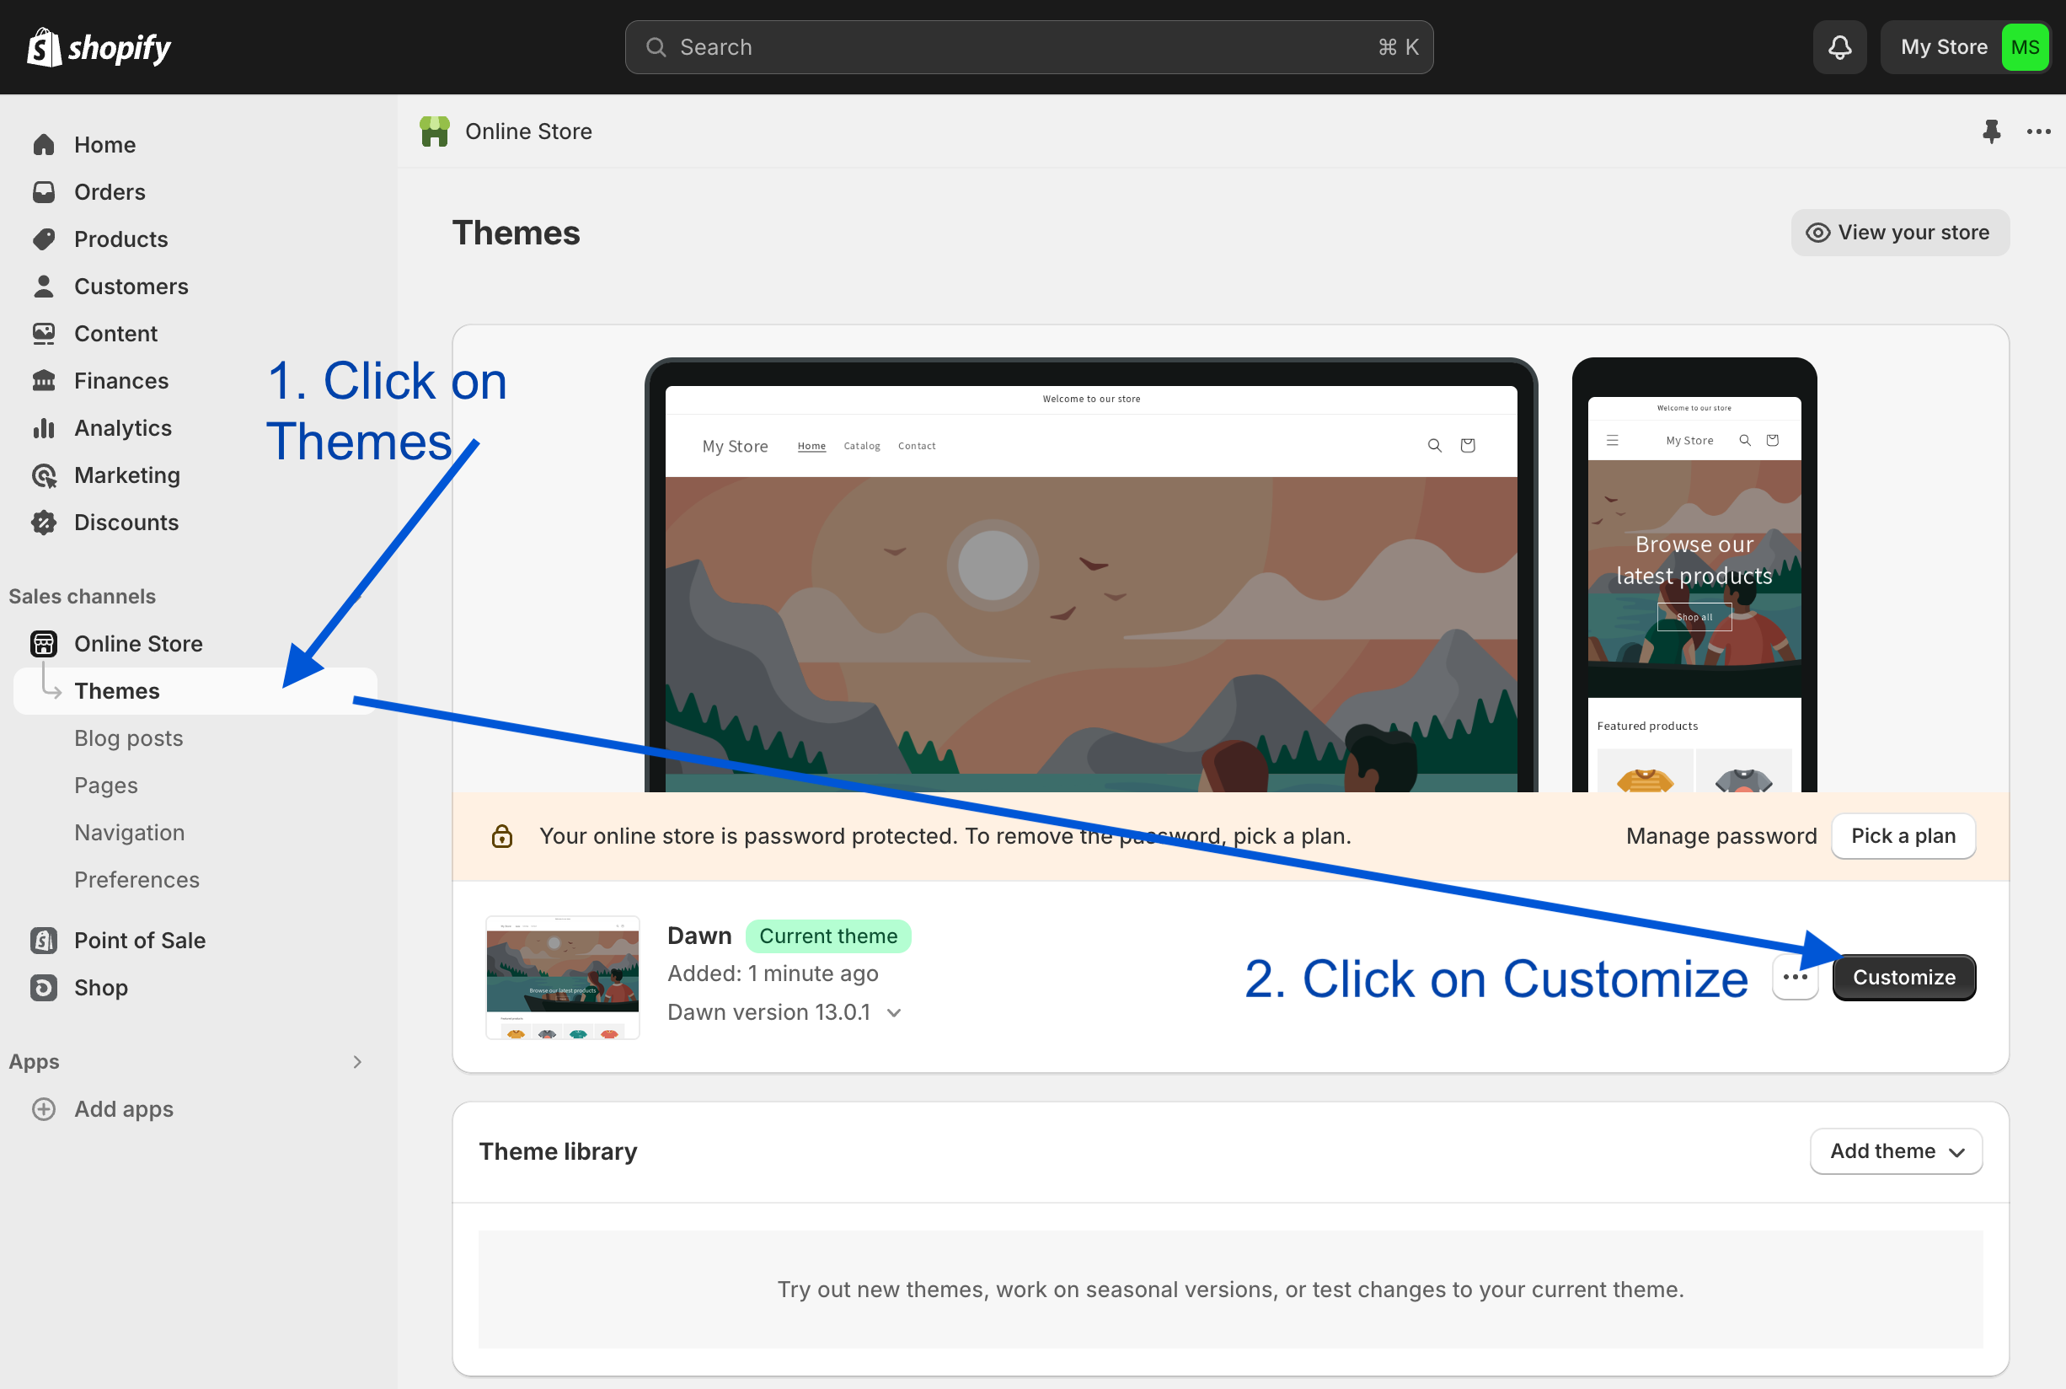Open the three-dot menu next to Customize
Image resolution: width=2066 pixels, height=1389 pixels.
click(1795, 977)
